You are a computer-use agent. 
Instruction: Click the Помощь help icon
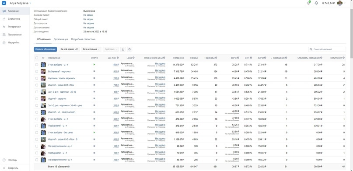tap(4, 160)
